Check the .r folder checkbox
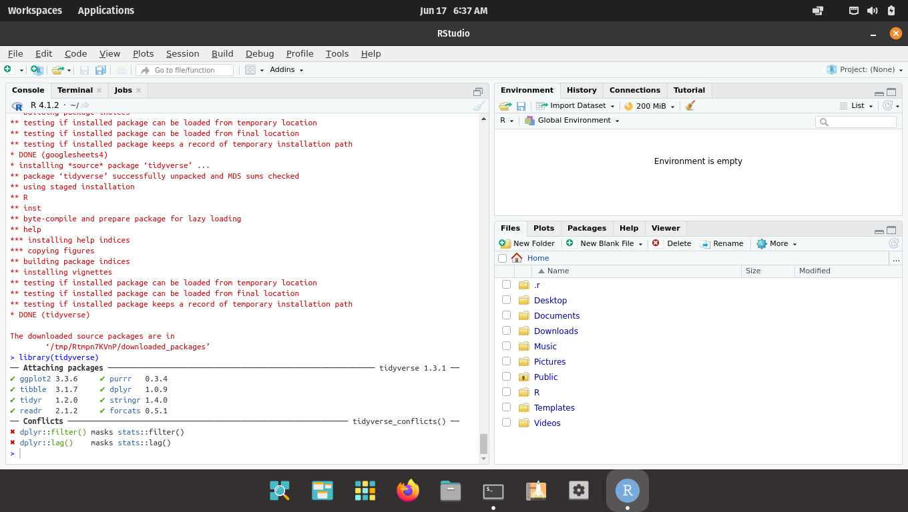This screenshot has width=908, height=512. (506, 285)
